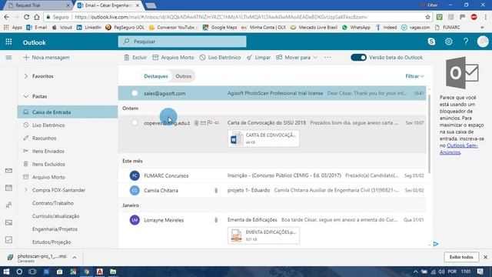
Task: Show more bookmarks chevron
Action: (x=482, y=28)
